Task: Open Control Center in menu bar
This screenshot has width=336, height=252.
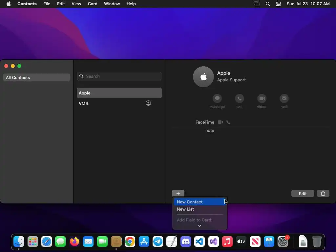Action: [278, 4]
